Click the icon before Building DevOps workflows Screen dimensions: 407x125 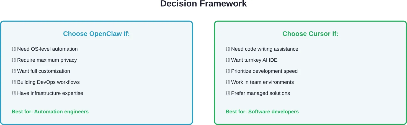14,82
